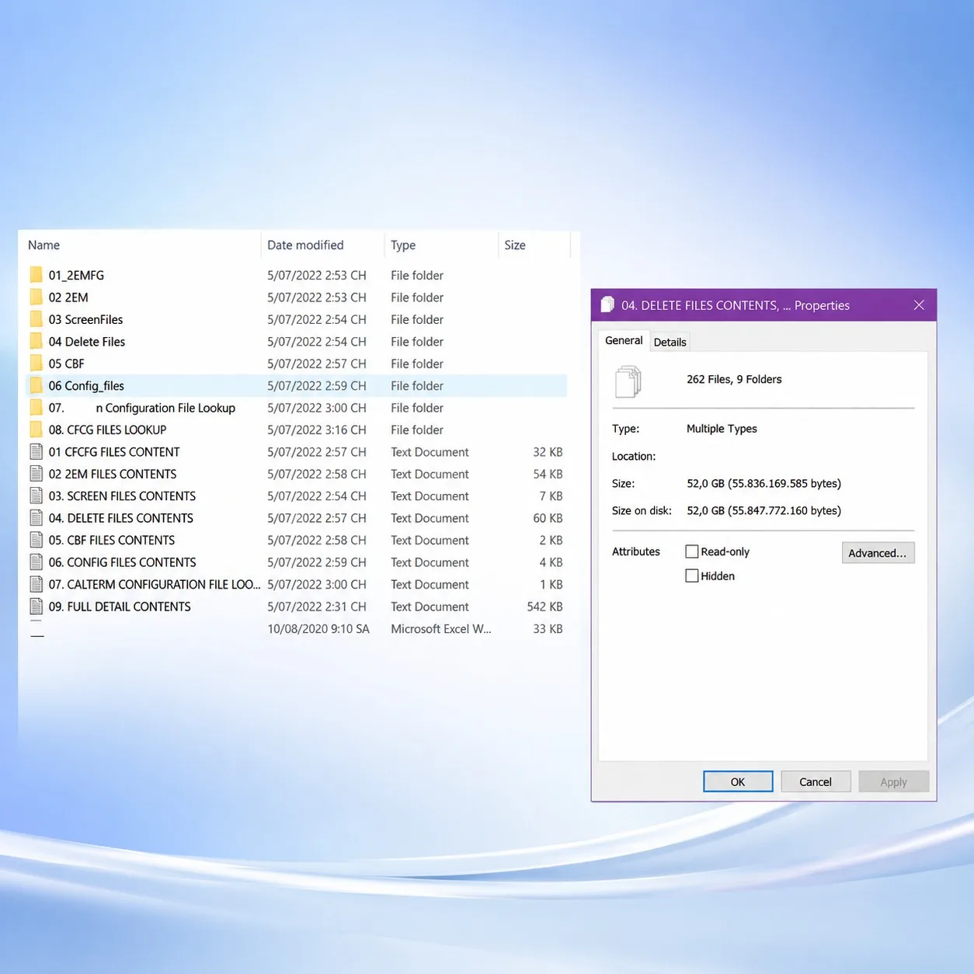Screen dimensions: 974x974
Task: Close the Properties dialog
Action: click(919, 305)
